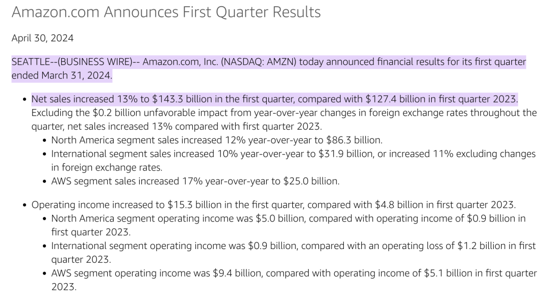Click the final '2023.' line of the AWS bullet
The width and height of the screenshot is (551, 296).
click(64, 287)
